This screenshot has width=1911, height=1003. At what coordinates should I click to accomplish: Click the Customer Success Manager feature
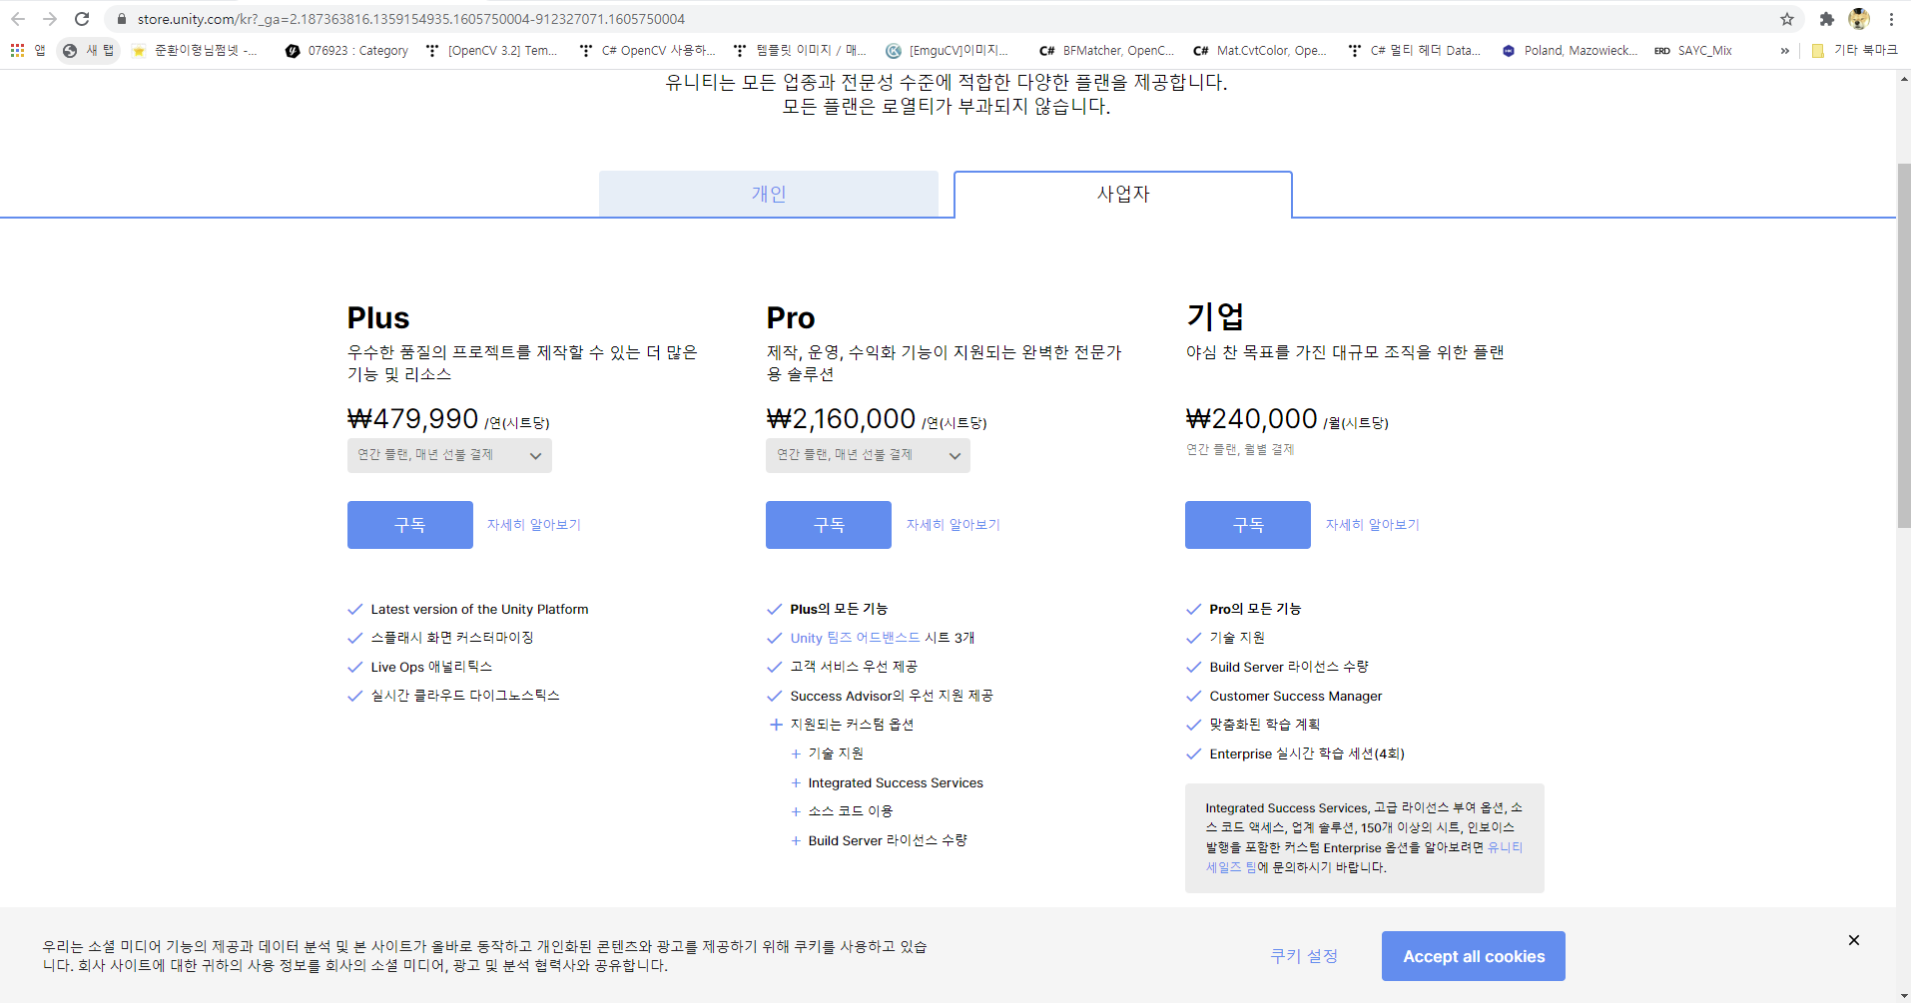click(1295, 696)
